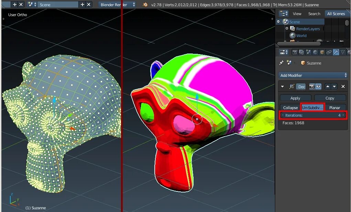
Task: Open the scene browse selector icon
Action: coord(32,5)
